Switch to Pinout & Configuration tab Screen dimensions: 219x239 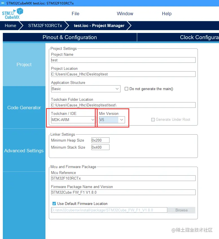coord(70,37)
